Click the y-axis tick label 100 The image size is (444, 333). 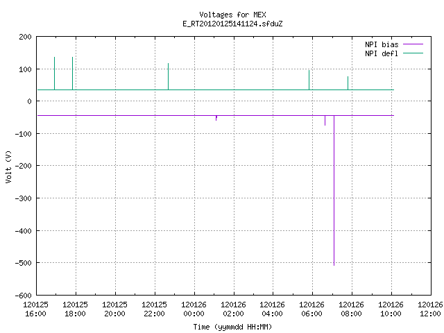[25, 69]
